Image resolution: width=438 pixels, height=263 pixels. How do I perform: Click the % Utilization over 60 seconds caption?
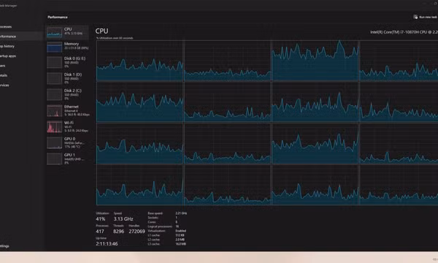(x=115, y=38)
